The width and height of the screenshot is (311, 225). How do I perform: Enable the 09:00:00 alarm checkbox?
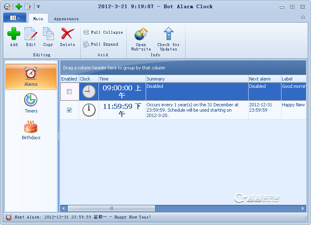69,92
